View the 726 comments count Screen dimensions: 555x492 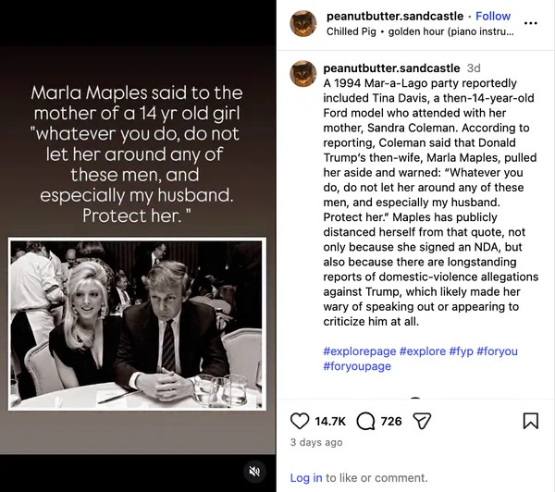pos(391,421)
